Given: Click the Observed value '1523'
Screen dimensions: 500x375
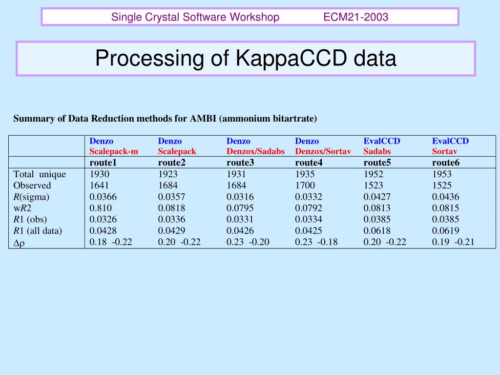Looking at the screenshot, I should pos(374,185).
